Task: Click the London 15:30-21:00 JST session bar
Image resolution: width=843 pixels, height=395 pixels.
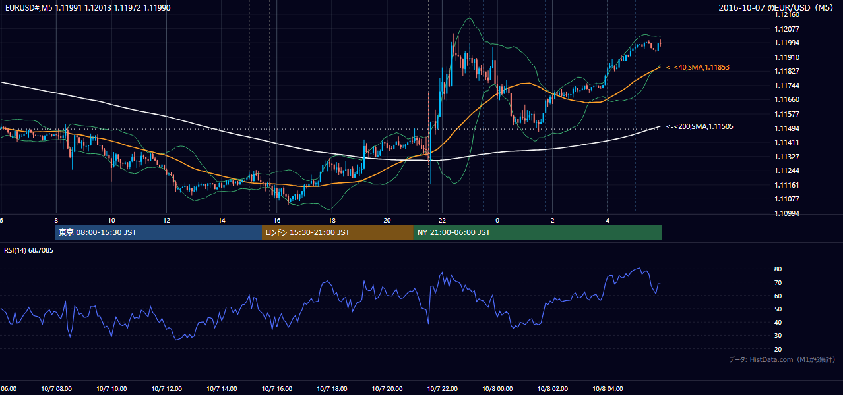Action: point(338,232)
